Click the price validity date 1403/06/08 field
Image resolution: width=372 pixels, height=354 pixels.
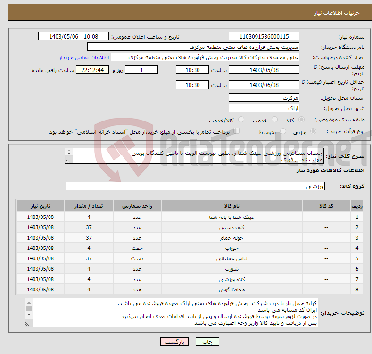point(264,85)
